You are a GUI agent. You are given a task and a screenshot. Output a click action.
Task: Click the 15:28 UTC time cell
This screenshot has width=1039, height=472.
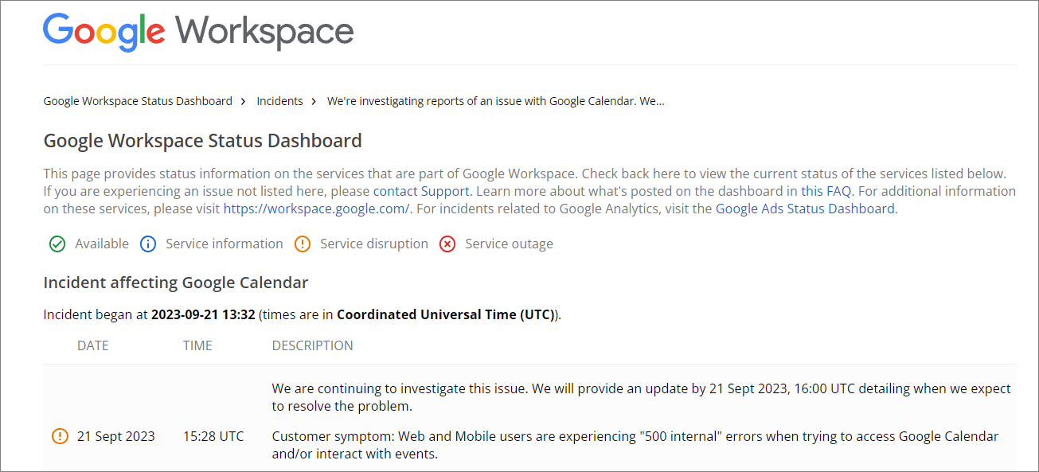[213, 436]
